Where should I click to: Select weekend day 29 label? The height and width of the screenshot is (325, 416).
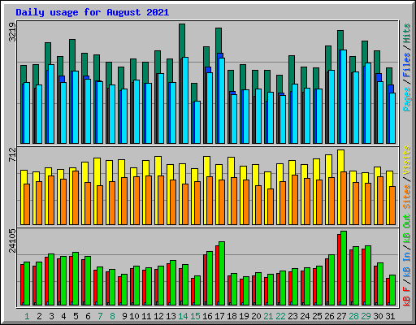coord(366,316)
